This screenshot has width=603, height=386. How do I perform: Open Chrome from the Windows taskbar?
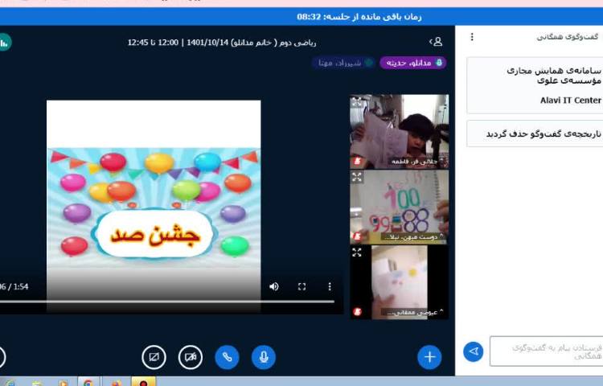(x=88, y=382)
